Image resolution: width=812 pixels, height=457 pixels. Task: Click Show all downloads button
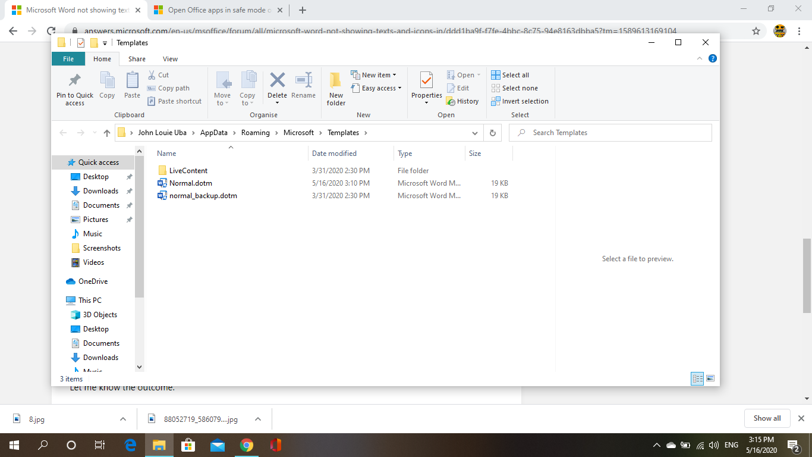pyautogui.click(x=767, y=418)
